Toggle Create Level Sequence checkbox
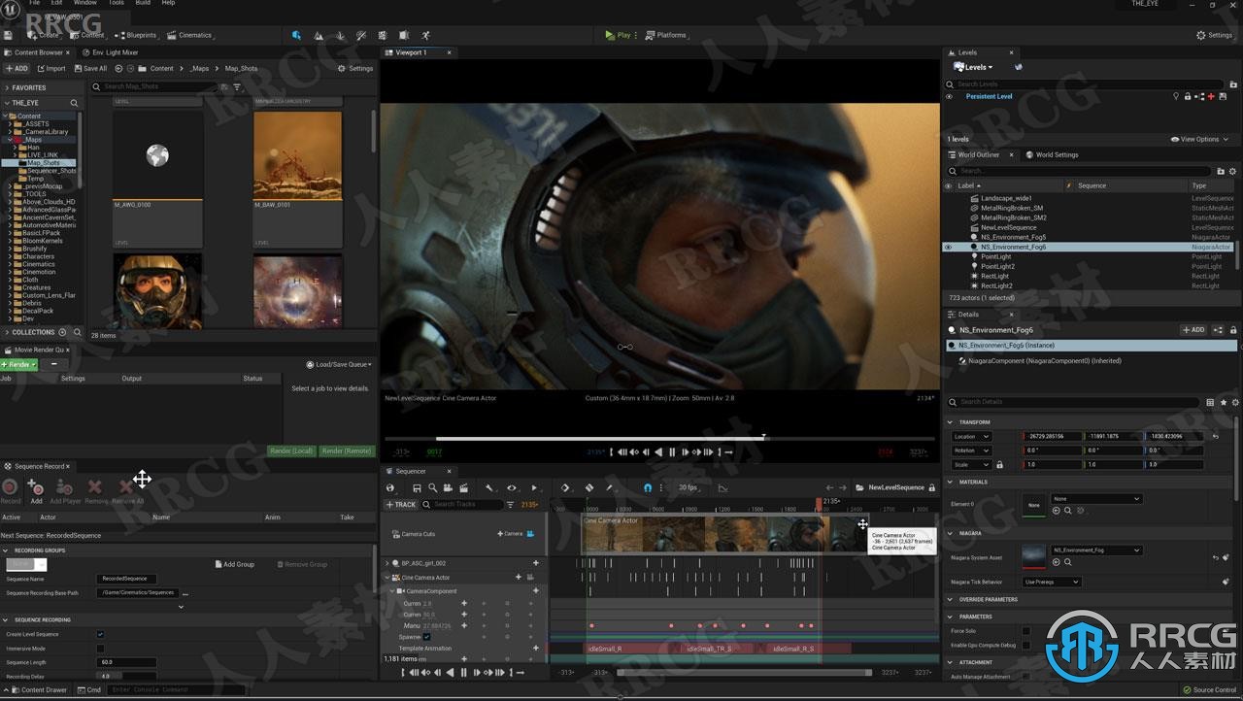 tap(100, 634)
